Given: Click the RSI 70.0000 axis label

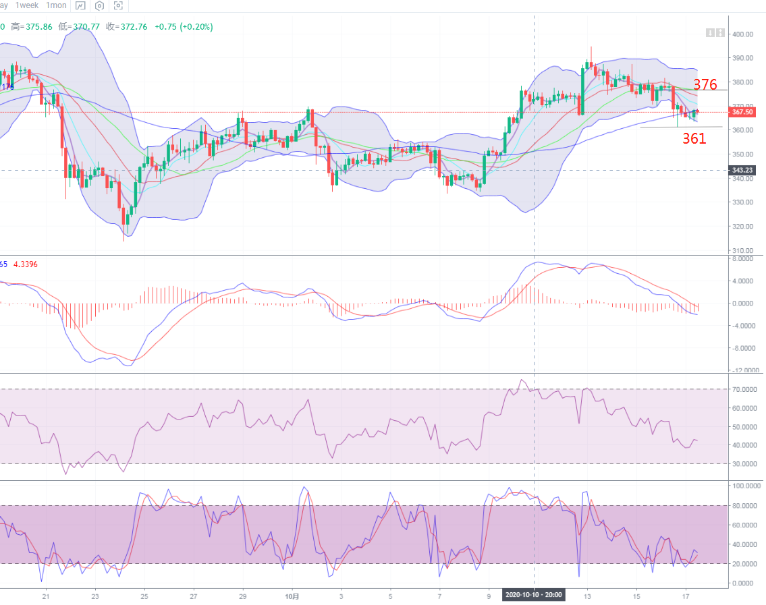Looking at the screenshot, I should tap(744, 390).
